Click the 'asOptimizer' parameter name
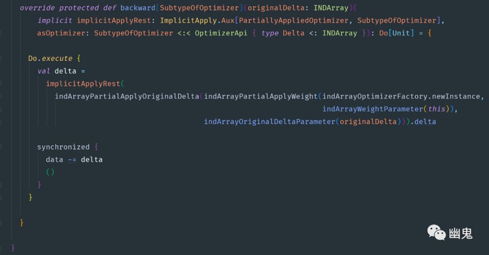489x255 pixels. (61, 33)
